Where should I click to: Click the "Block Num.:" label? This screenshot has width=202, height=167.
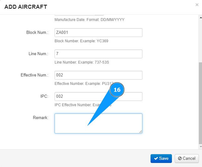pos(37,33)
